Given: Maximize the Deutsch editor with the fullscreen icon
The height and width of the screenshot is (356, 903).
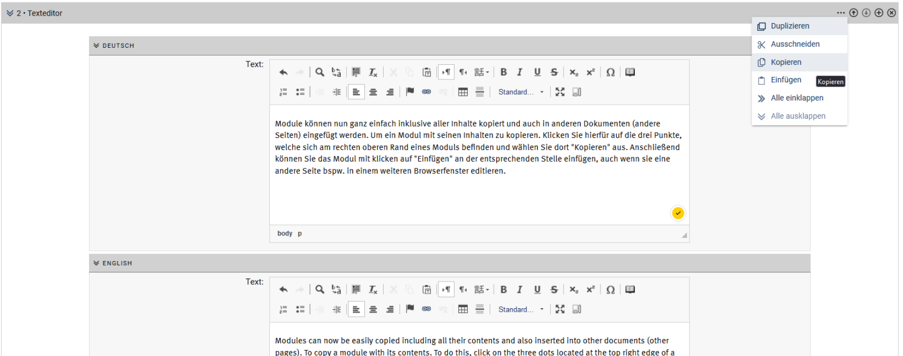Looking at the screenshot, I should tap(560, 92).
